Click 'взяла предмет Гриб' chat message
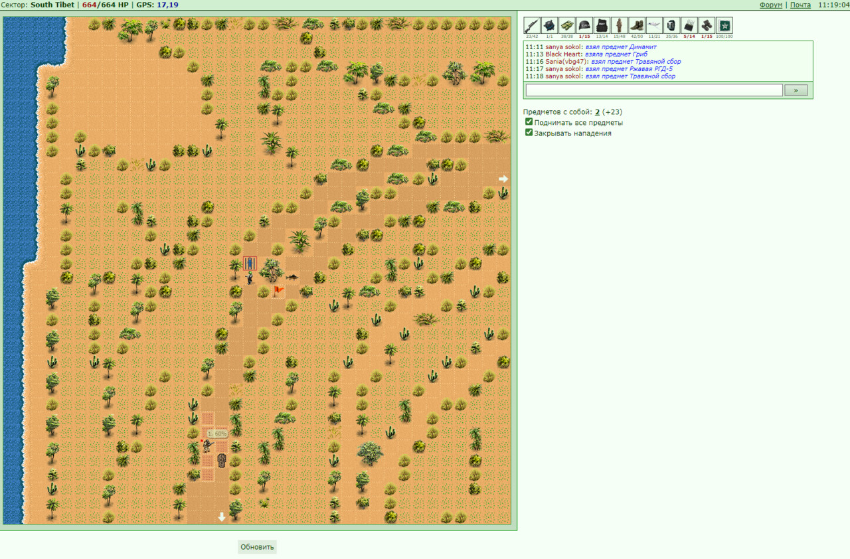Viewport: 850px width, 559px height. pos(616,54)
